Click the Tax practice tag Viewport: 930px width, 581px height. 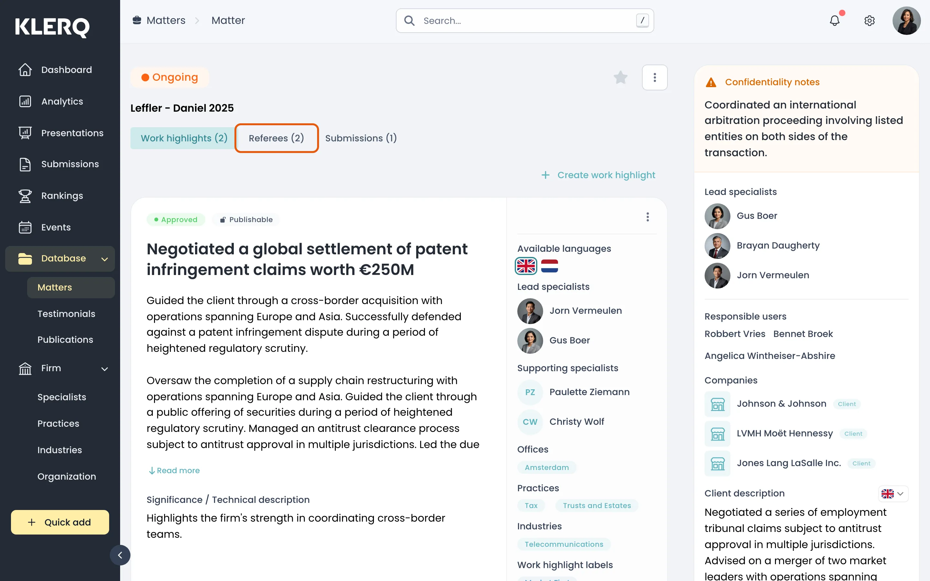(x=531, y=505)
